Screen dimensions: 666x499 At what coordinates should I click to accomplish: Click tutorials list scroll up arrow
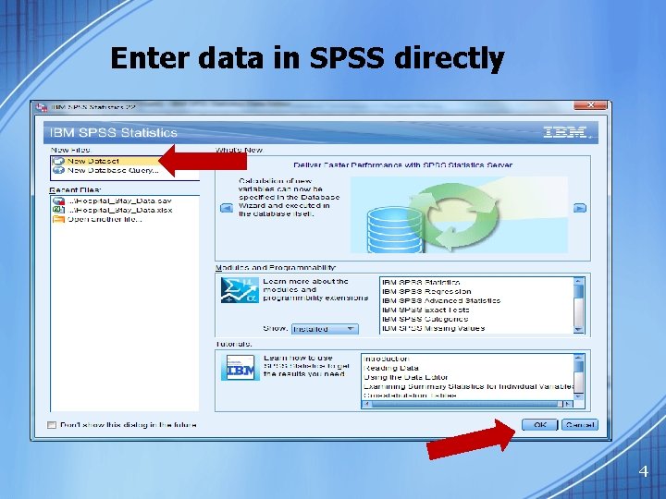click(578, 358)
